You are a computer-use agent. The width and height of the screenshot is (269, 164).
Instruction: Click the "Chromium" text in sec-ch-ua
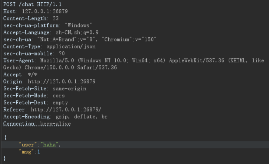[x=117, y=39]
